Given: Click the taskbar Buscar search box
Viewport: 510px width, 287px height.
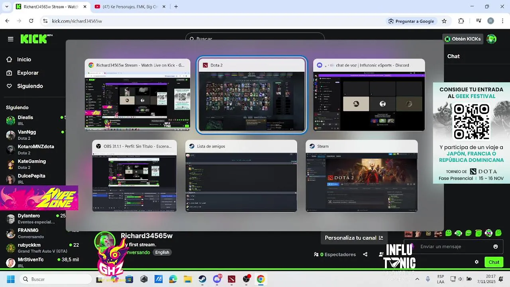Looking at the screenshot, I should pyautogui.click(x=56, y=279).
